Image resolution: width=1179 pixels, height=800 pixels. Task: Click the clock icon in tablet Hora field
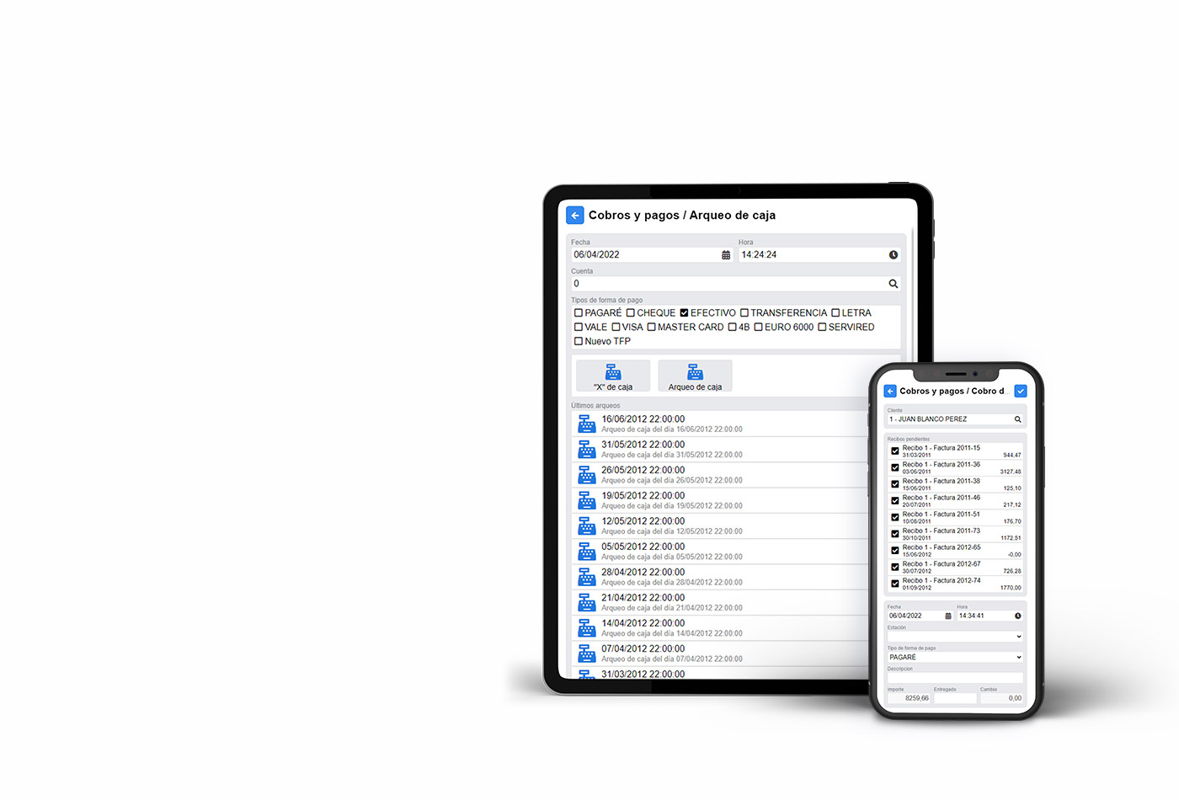coord(894,255)
